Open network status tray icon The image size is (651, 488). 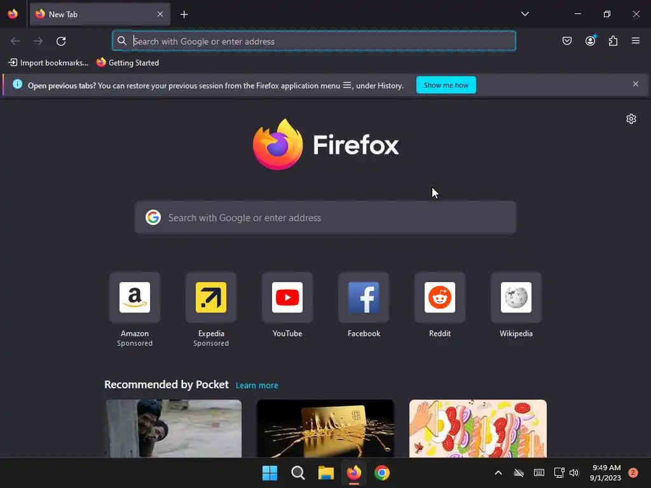coord(559,473)
